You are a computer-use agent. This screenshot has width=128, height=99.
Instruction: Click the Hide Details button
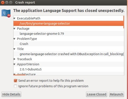tap(11, 94)
